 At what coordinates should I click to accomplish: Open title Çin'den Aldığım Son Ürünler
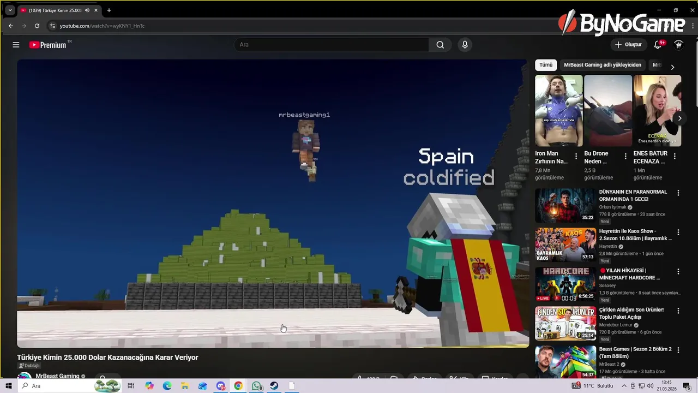tap(631, 313)
